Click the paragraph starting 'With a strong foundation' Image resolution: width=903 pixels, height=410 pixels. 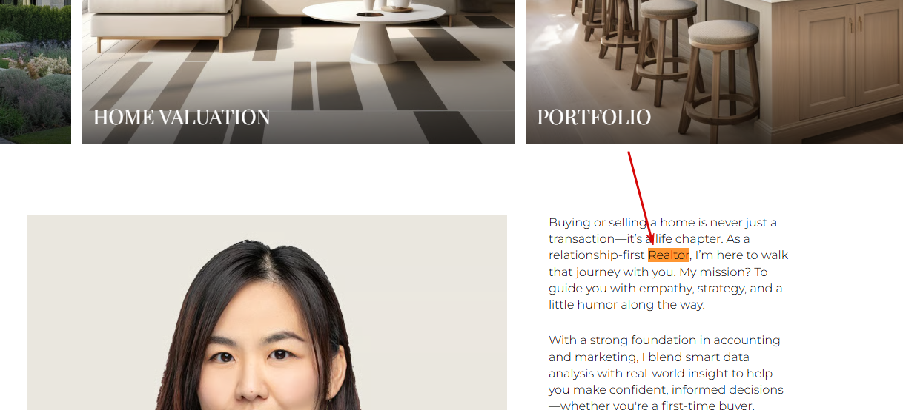(666, 373)
